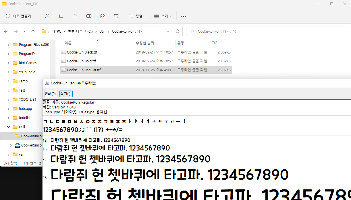The image size is (351, 200).
Task: Open recent locations dropdown arrow
Action: coord(24,31)
